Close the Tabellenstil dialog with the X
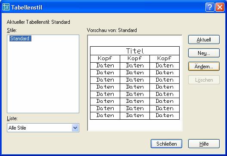The width and height of the screenshot is (227, 156). click(220, 7)
